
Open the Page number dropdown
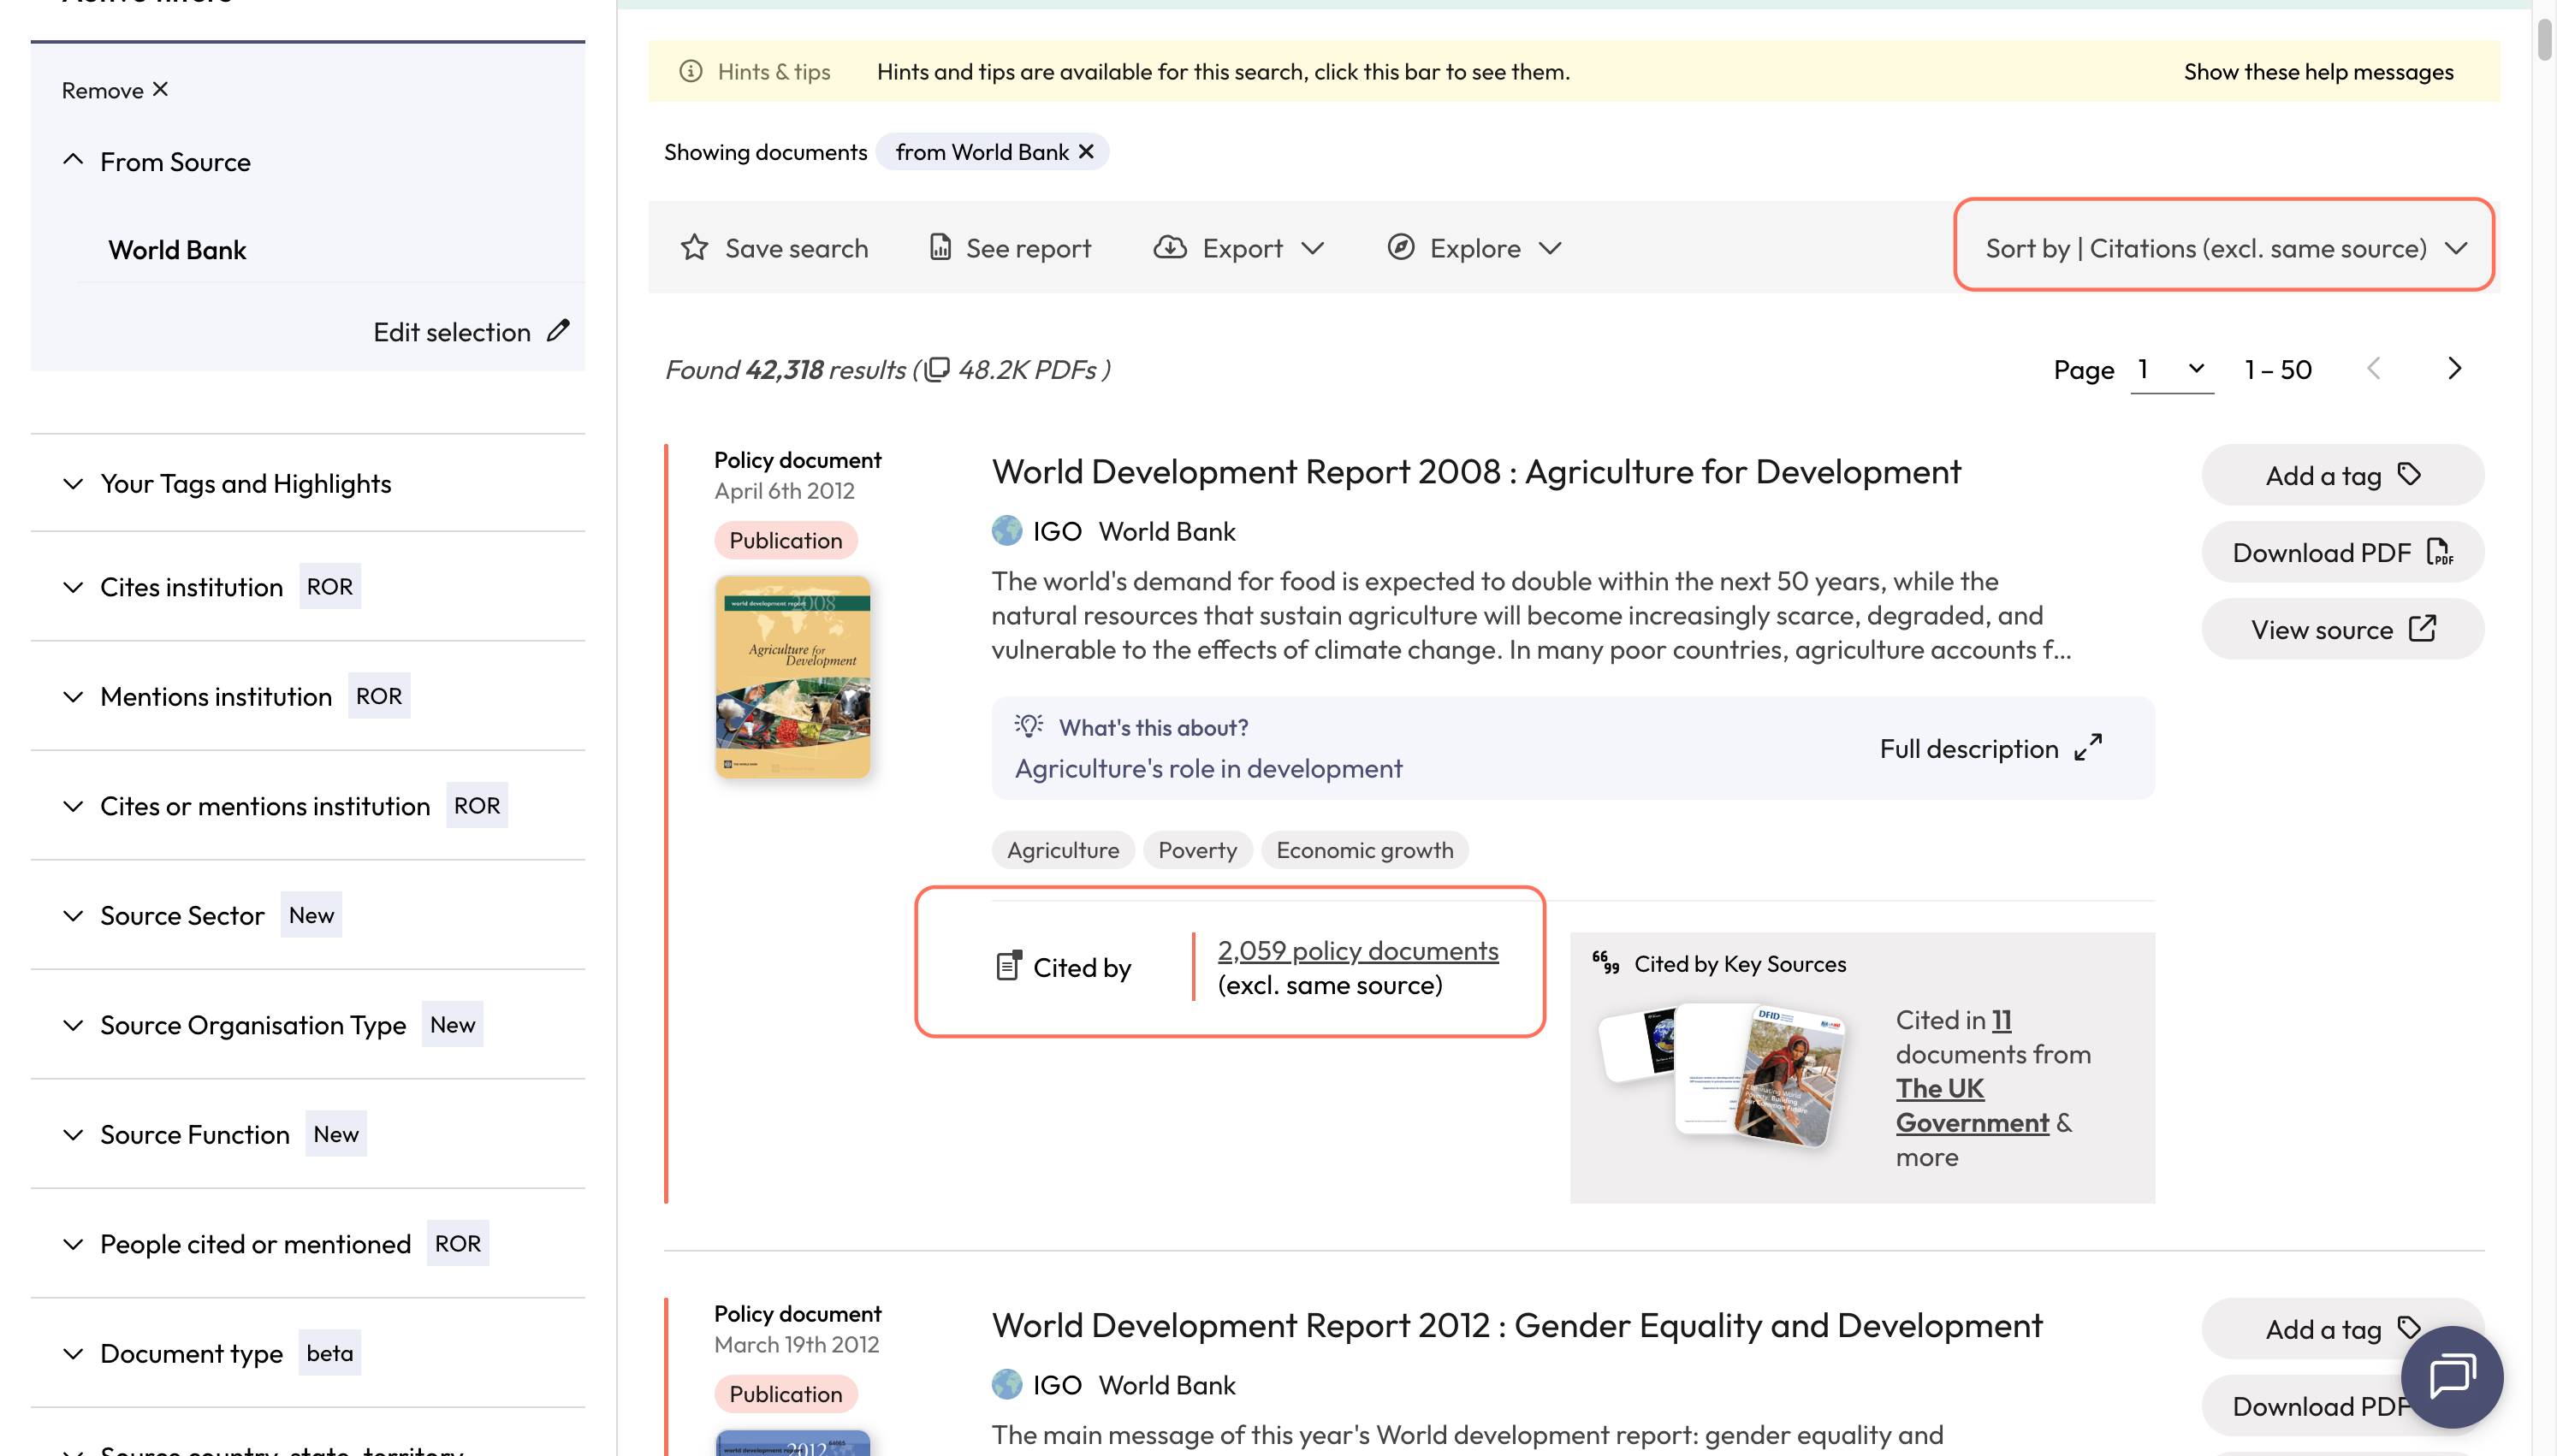2172,369
